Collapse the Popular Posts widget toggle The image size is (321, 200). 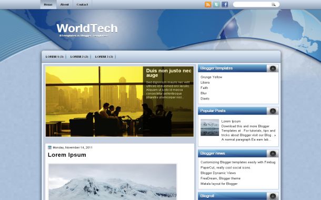(x=273, y=111)
